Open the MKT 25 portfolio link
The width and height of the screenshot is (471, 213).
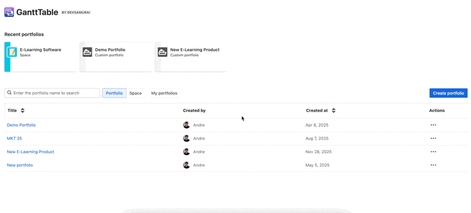coord(14,138)
